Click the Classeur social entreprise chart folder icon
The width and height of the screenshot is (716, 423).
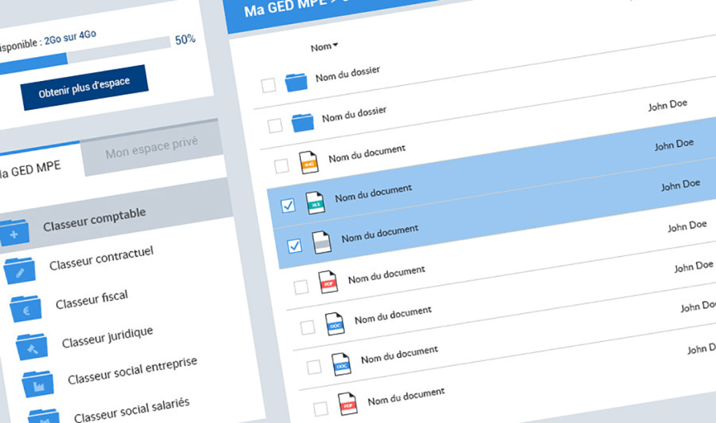pyautogui.click(x=38, y=385)
